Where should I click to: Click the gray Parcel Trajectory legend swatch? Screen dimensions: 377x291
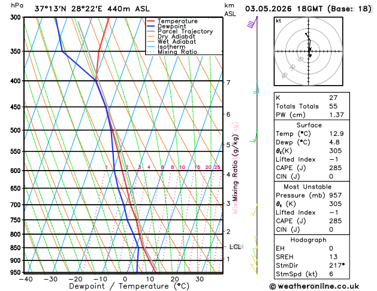(151, 32)
